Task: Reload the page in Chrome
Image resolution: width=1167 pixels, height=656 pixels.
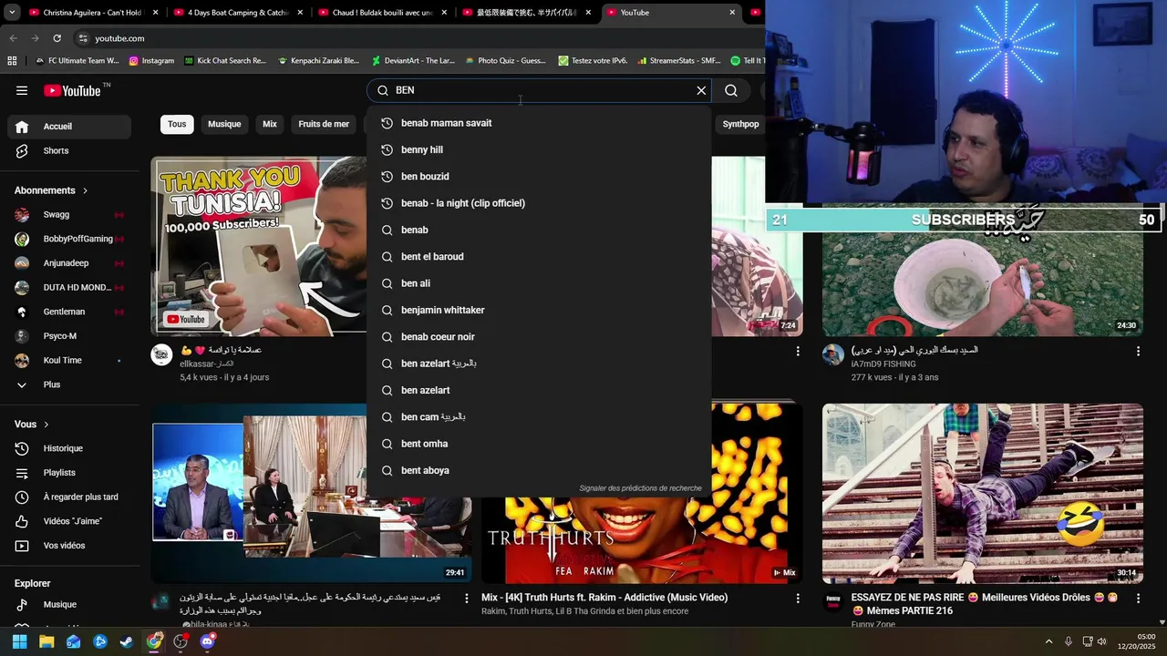Action: coord(57,38)
